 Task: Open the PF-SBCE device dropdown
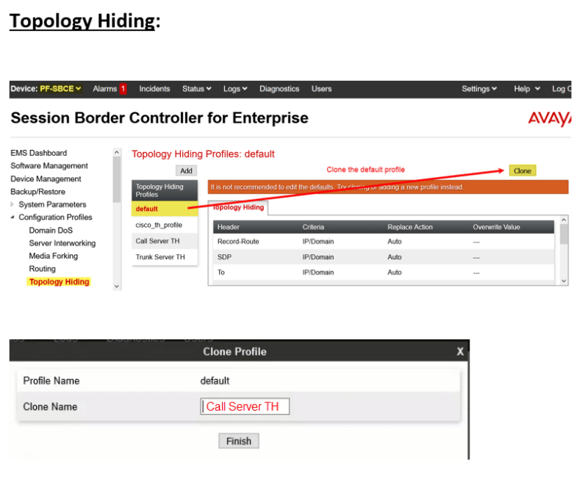pos(61,89)
